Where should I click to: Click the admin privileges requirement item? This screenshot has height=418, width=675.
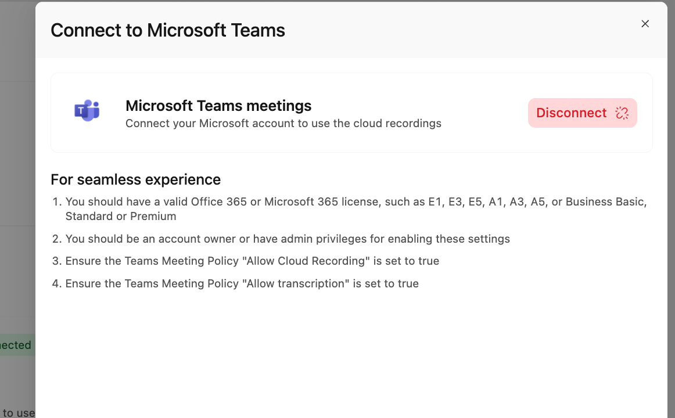(x=281, y=239)
